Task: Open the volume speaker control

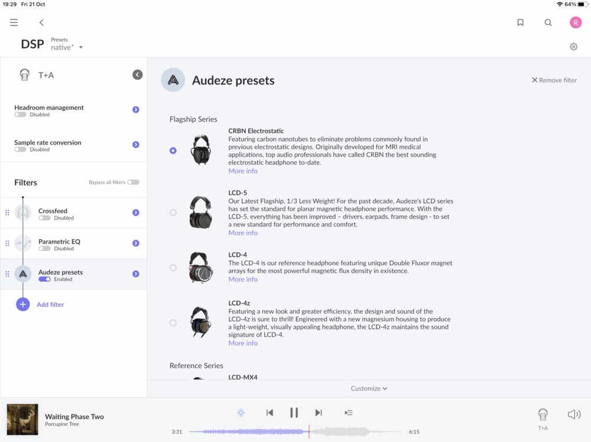Action: click(573, 414)
